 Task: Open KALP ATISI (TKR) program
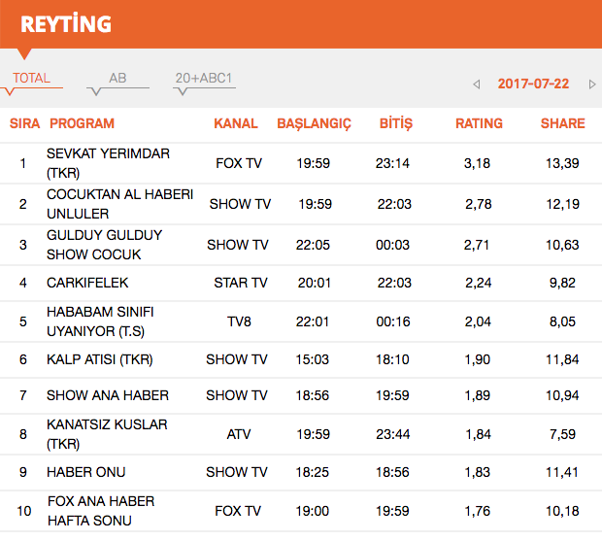[x=100, y=359]
